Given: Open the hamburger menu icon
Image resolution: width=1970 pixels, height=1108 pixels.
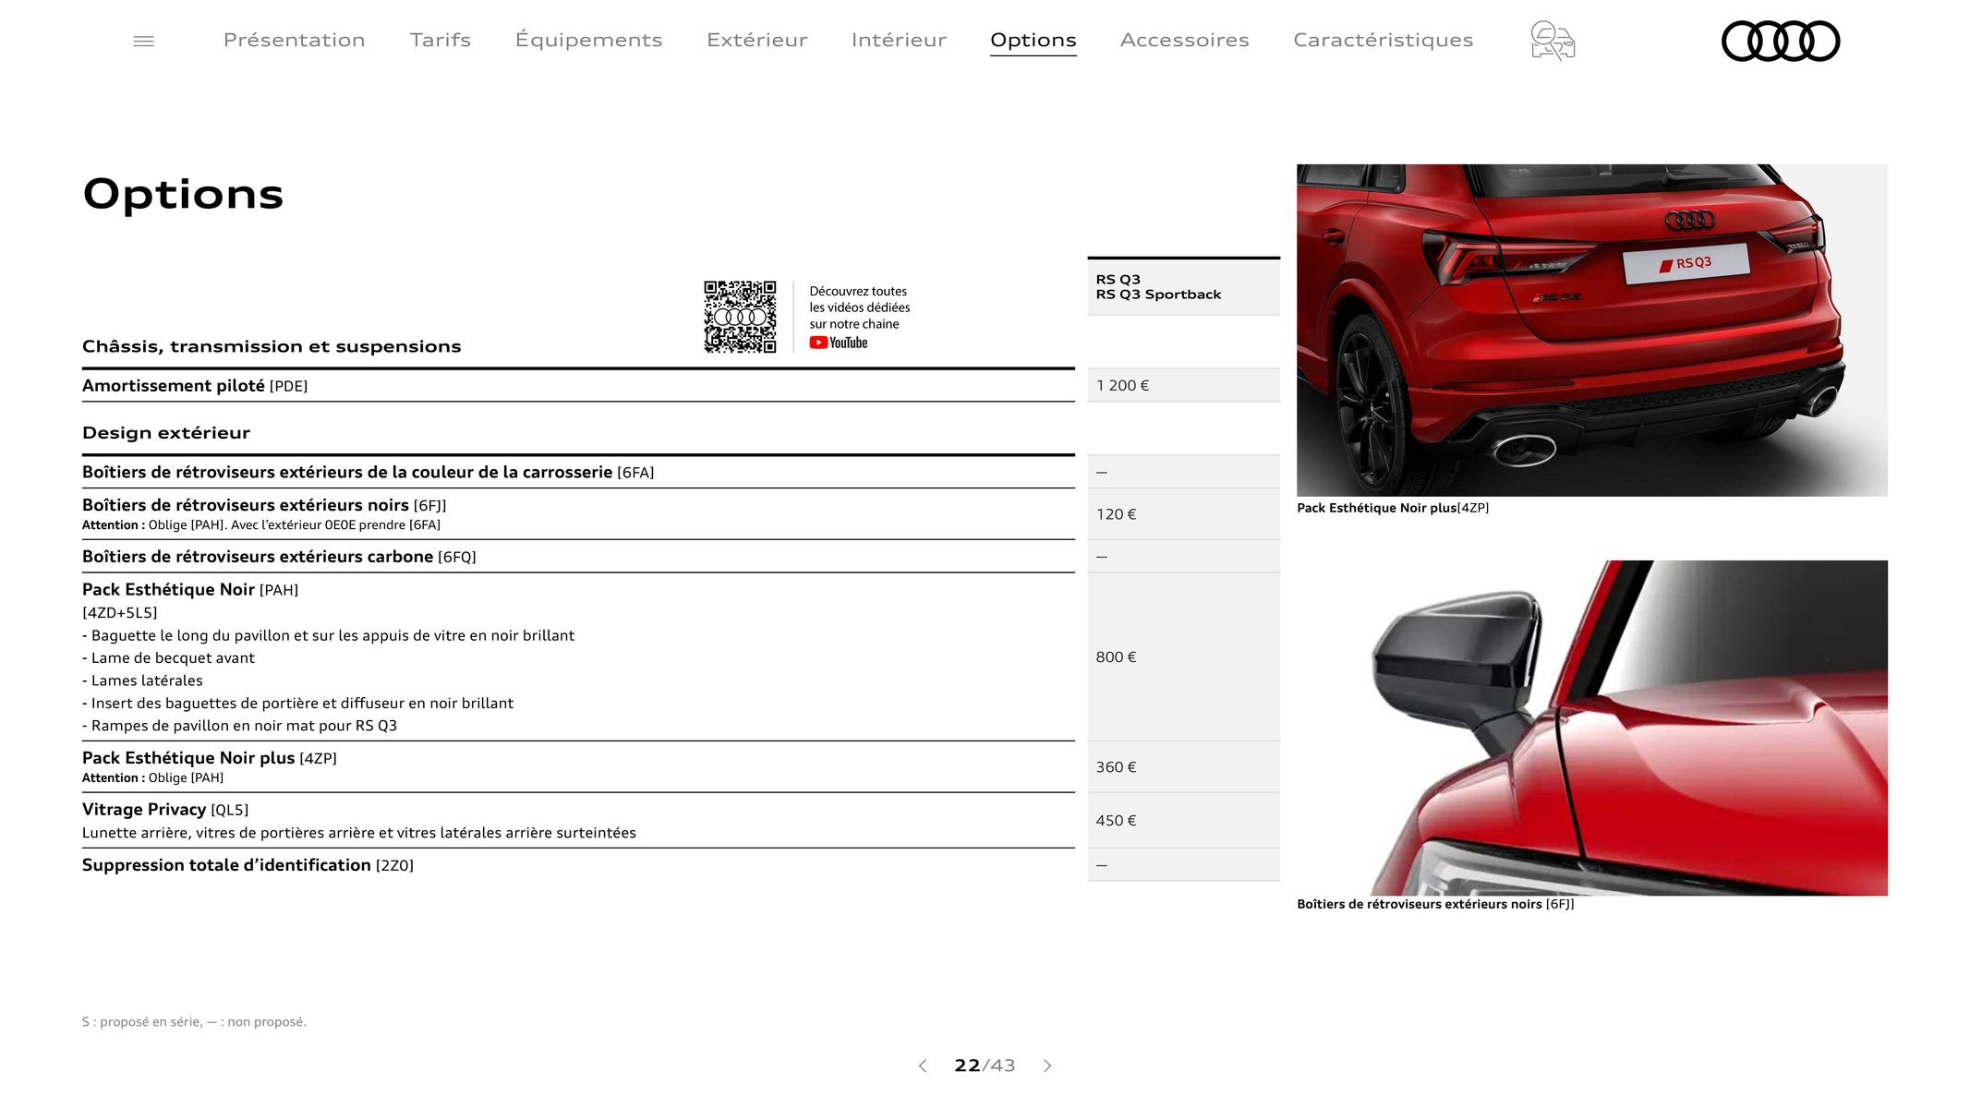Looking at the screenshot, I should (x=143, y=41).
